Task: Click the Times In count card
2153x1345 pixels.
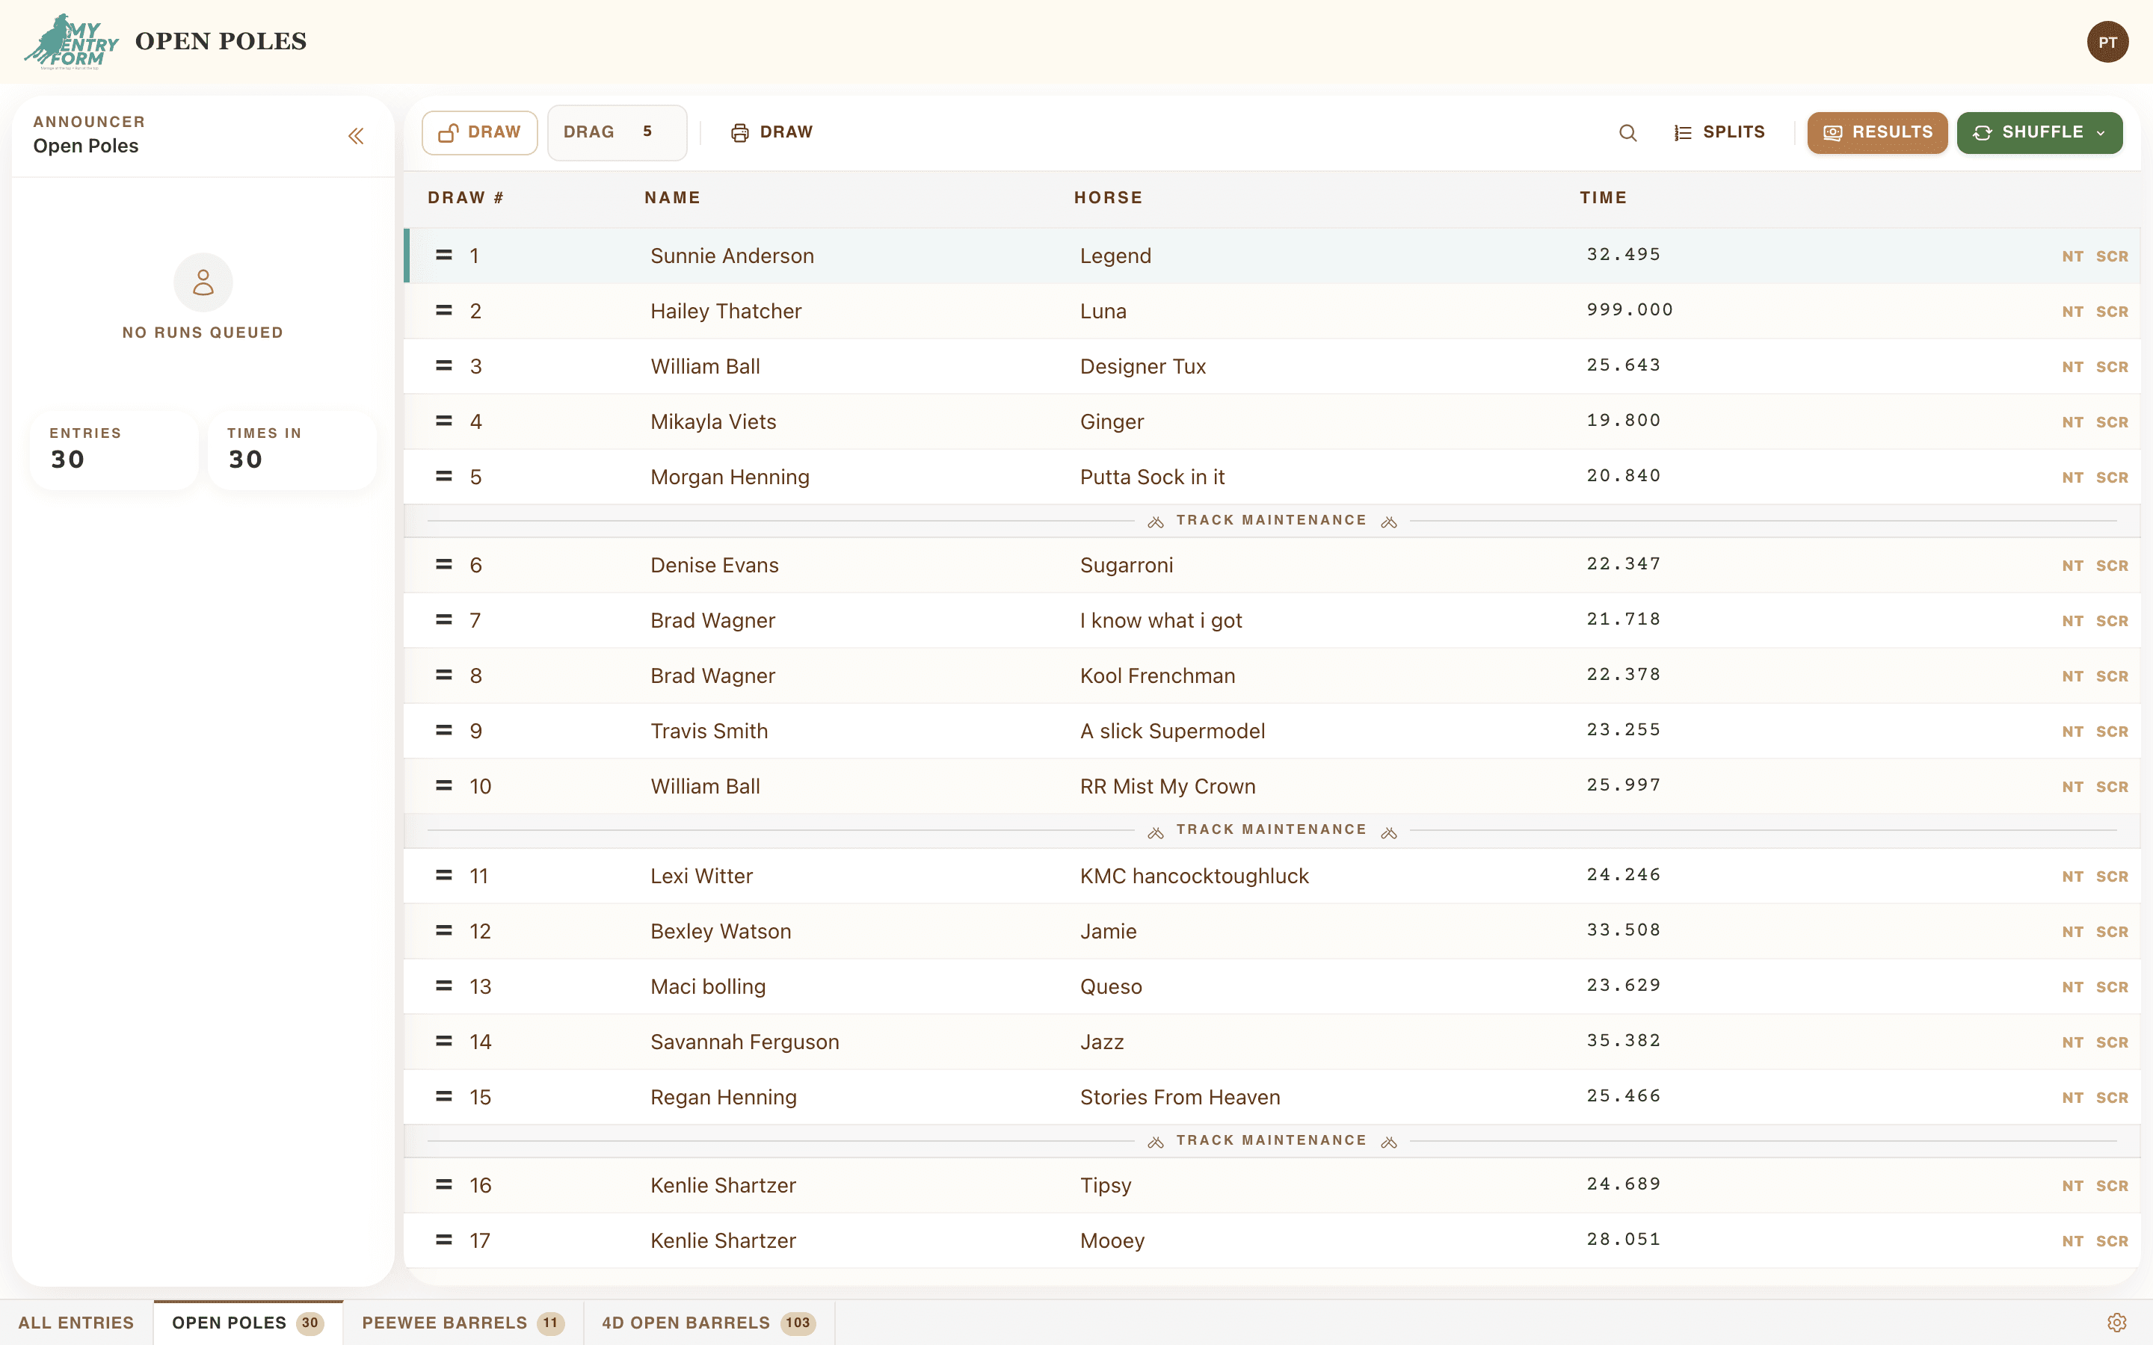Action: [292, 449]
